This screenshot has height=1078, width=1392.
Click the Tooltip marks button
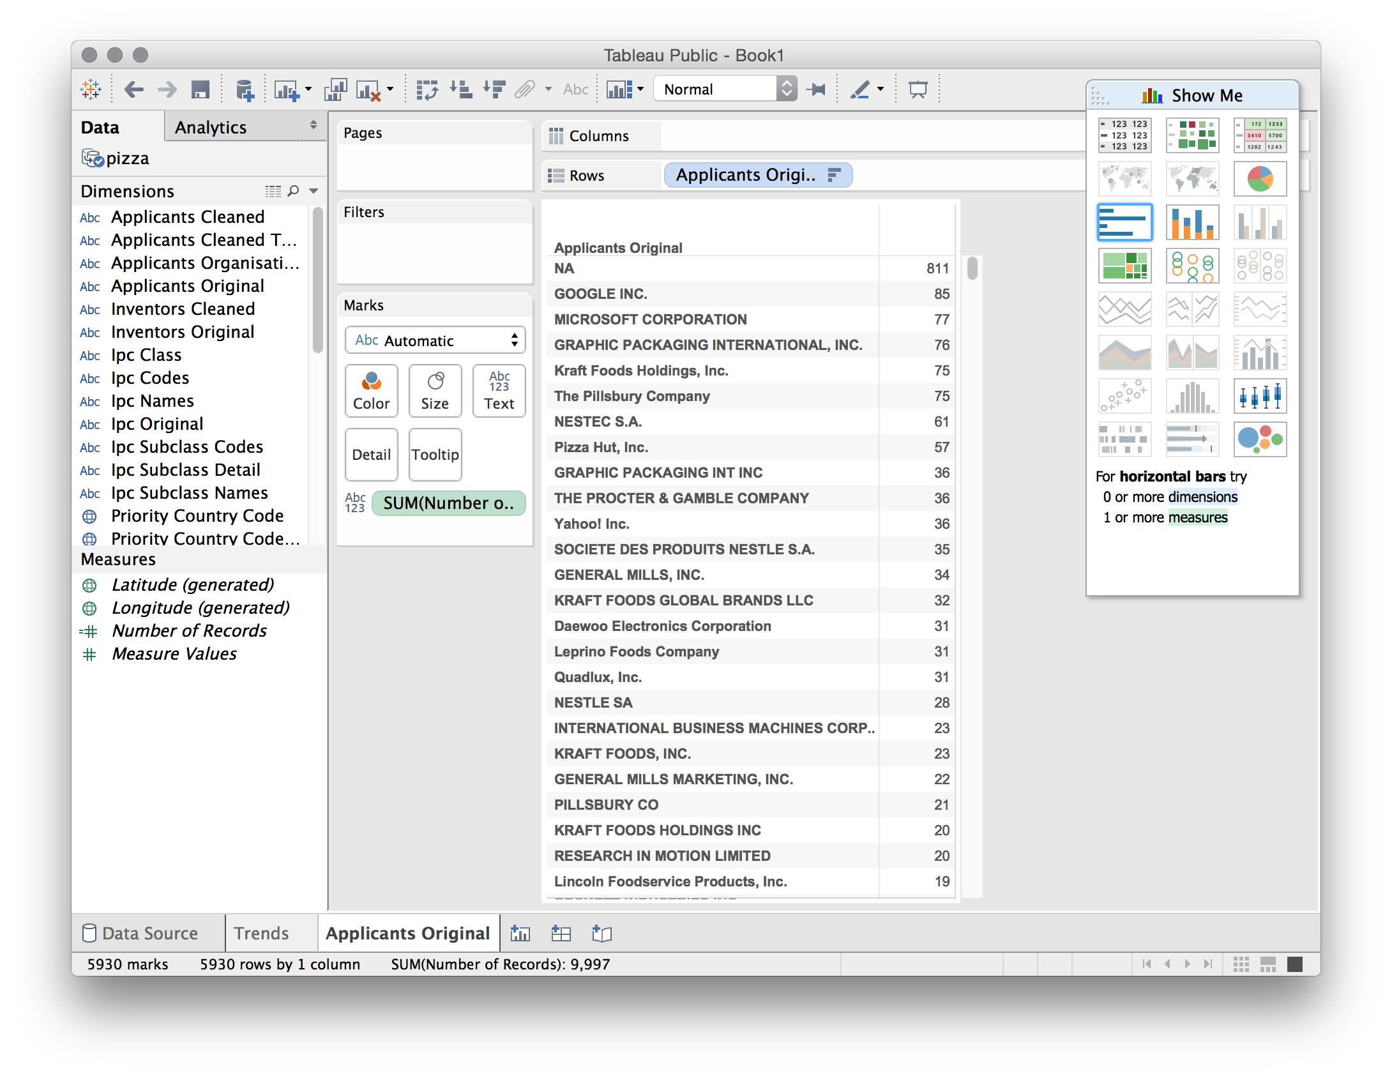pos(435,455)
